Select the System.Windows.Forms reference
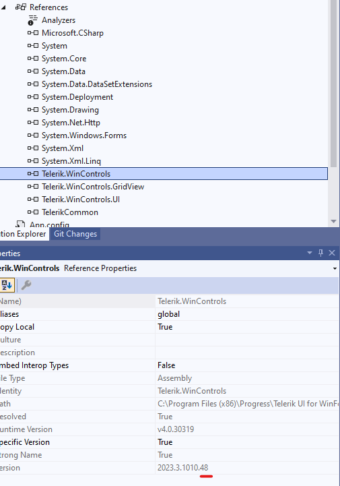The height and width of the screenshot is (486, 340). (x=84, y=135)
